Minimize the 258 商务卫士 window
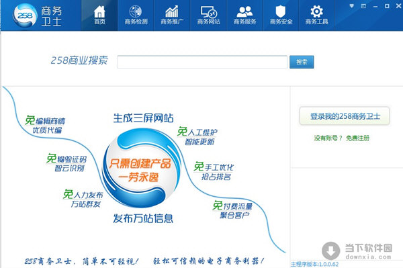This screenshot has height=268, width=403. (375, 6)
